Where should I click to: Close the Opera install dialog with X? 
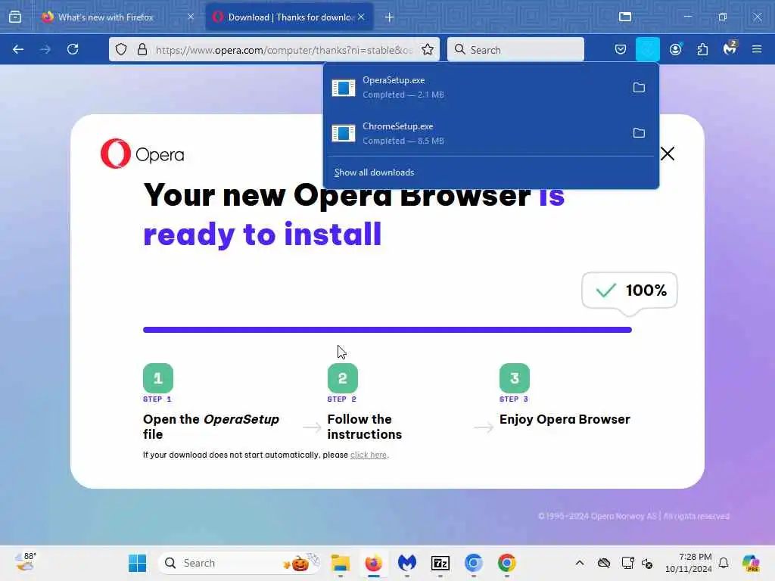(668, 154)
